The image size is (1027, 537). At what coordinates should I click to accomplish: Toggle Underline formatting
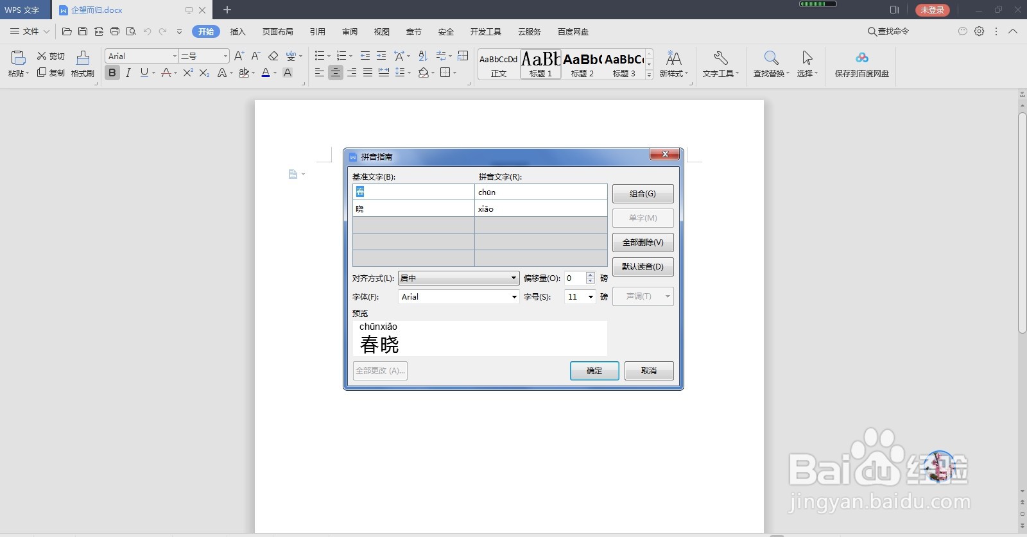144,73
